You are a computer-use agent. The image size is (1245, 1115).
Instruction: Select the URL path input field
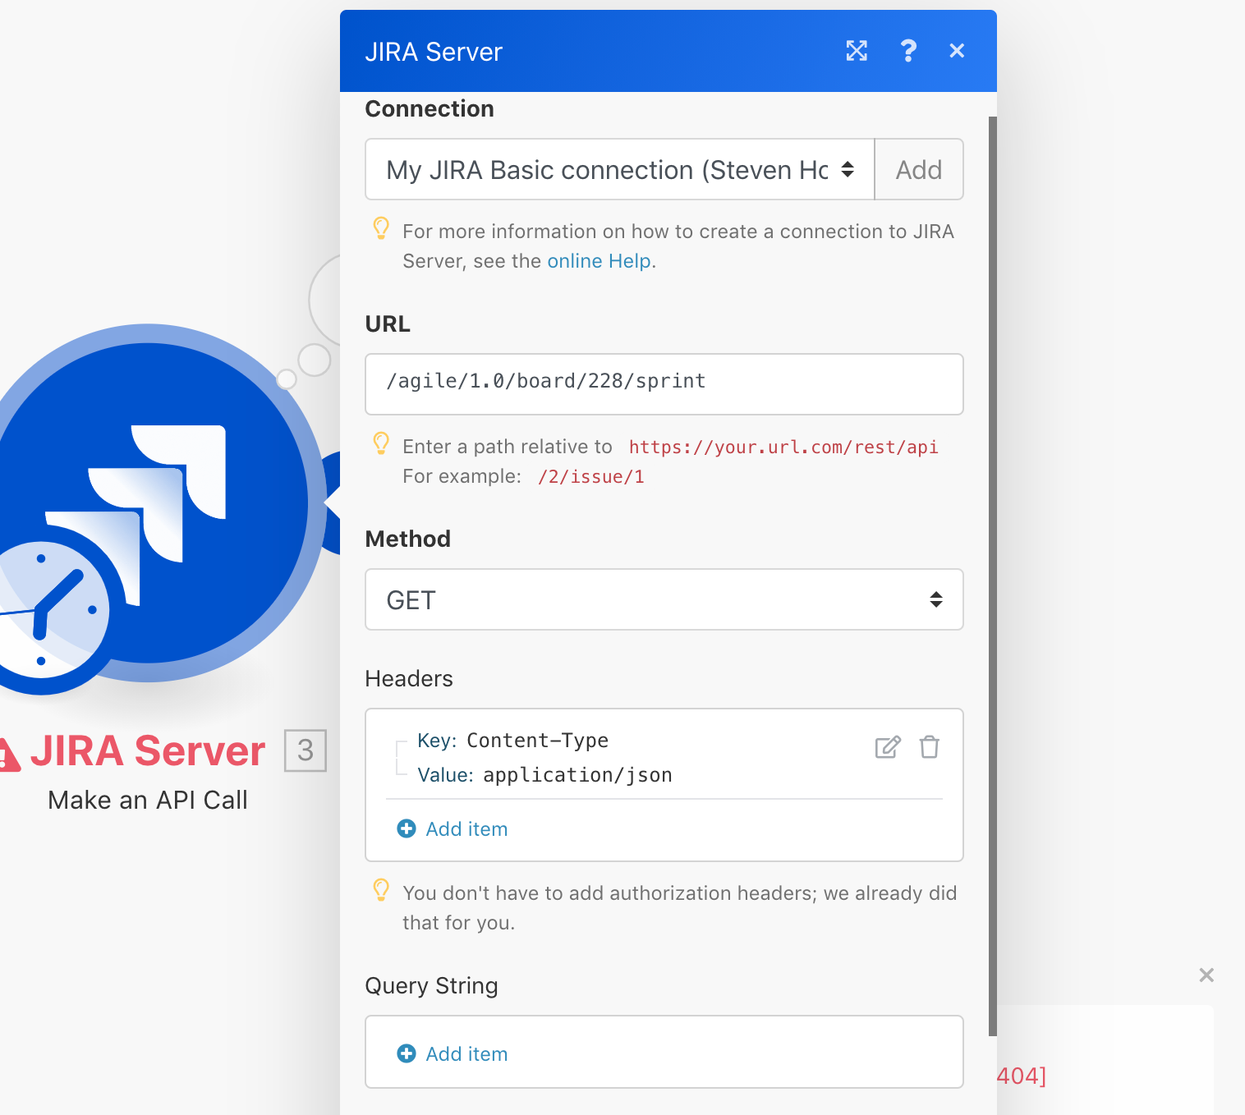coord(664,383)
